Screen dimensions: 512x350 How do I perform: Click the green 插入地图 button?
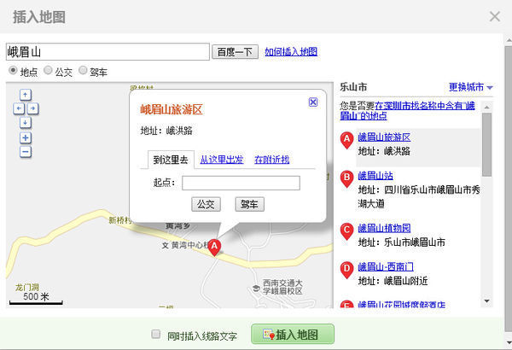point(293,335)
